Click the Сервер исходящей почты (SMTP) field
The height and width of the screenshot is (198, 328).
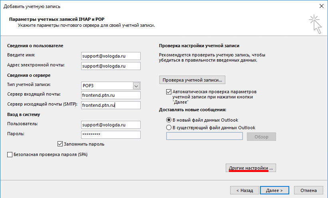[110, 105]
